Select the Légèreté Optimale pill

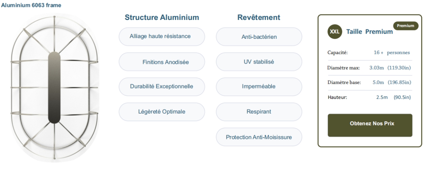(x=162, y=112)
